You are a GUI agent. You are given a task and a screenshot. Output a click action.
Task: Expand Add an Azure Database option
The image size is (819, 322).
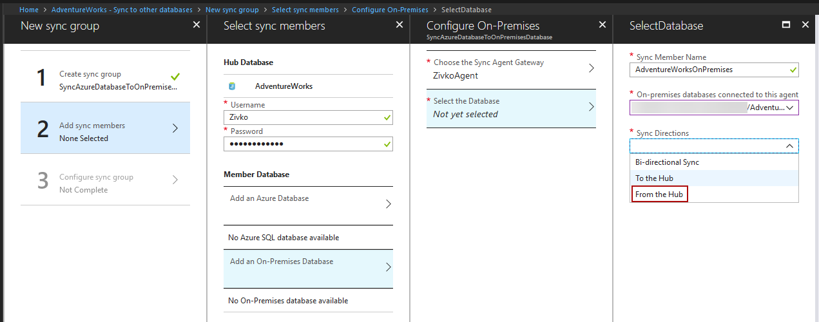[308, 204]
